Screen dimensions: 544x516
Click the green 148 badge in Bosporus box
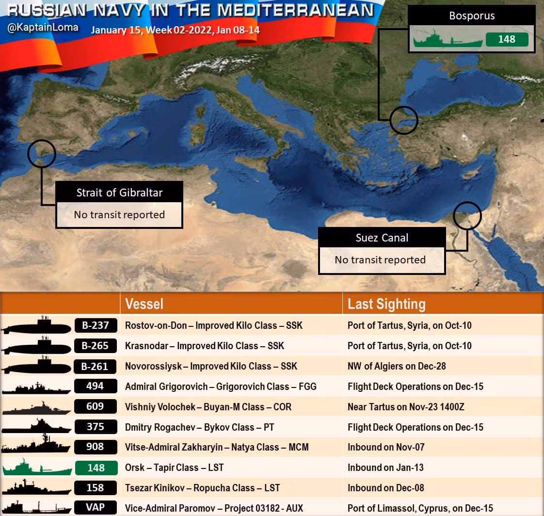(507, 39)
